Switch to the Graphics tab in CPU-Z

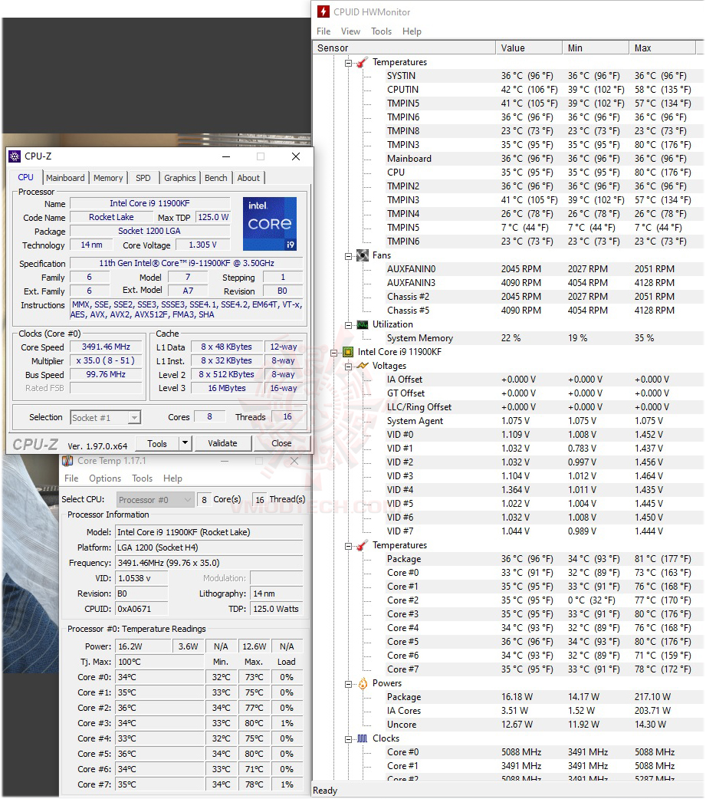[180, 178]
